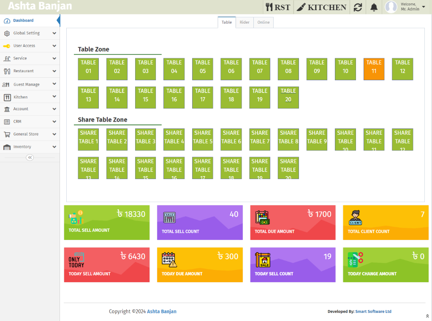
Task: Expand the Global Setting menu chevron
Action: (54, 33)
